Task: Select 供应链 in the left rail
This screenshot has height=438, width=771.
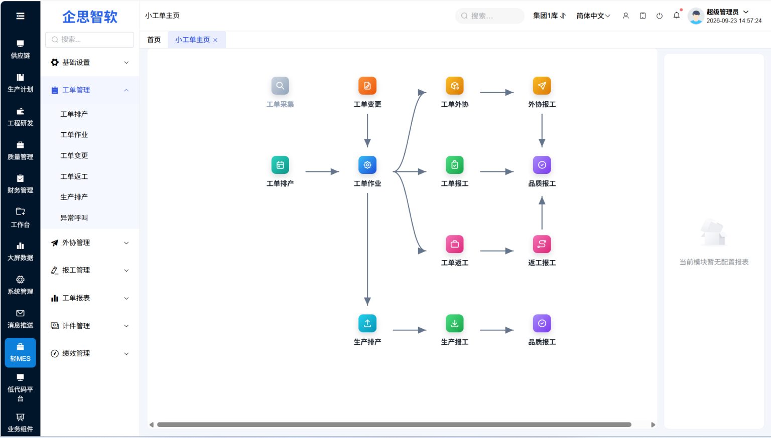Action: tap(20, 50)
